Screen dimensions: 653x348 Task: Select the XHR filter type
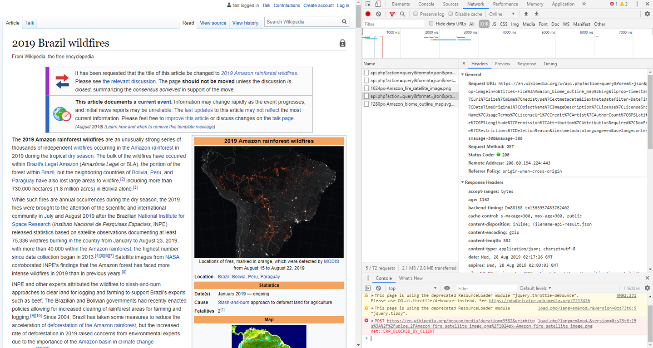(484, 24)
